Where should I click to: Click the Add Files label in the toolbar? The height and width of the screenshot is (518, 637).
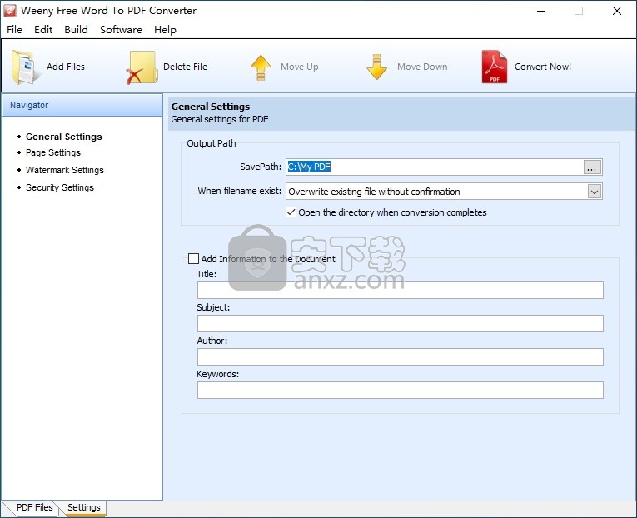point(66,67)
